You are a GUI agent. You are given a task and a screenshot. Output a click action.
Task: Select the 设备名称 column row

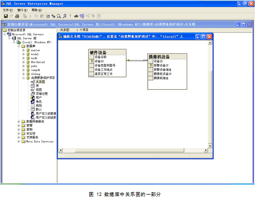tap(107, 57)
